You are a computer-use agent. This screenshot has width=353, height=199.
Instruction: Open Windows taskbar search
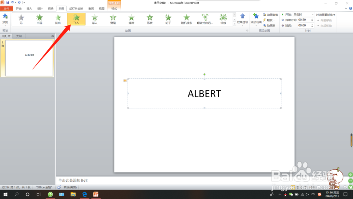17,194
